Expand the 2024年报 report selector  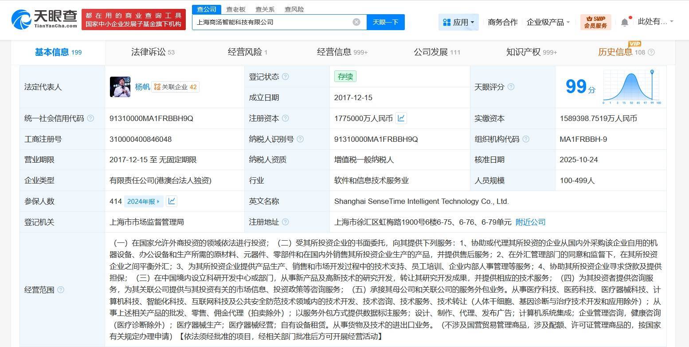point(143,202)
